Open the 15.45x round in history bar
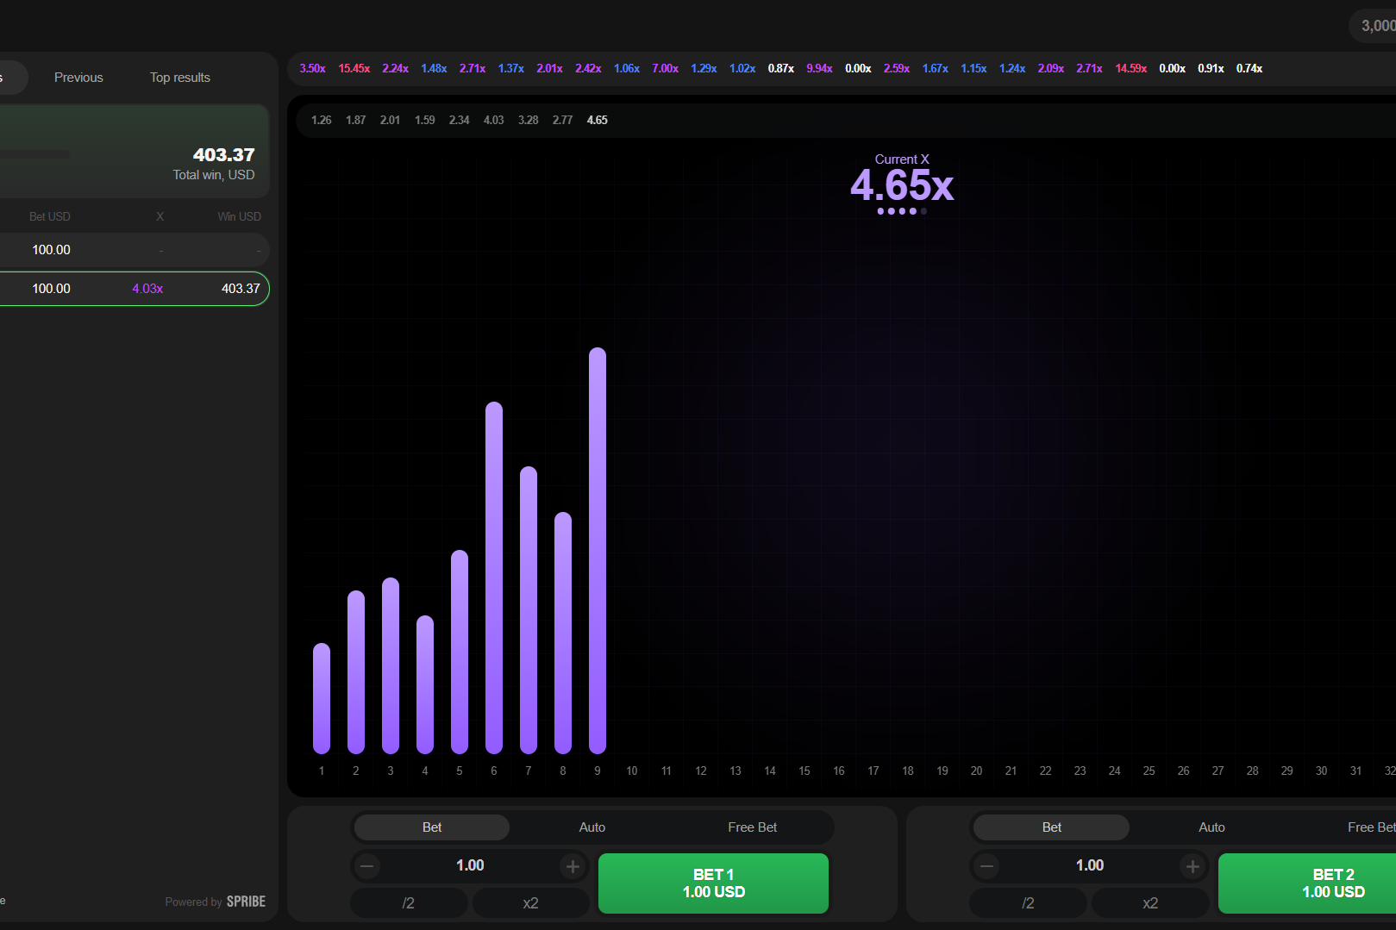1396x930 pixels. [354, 68]
